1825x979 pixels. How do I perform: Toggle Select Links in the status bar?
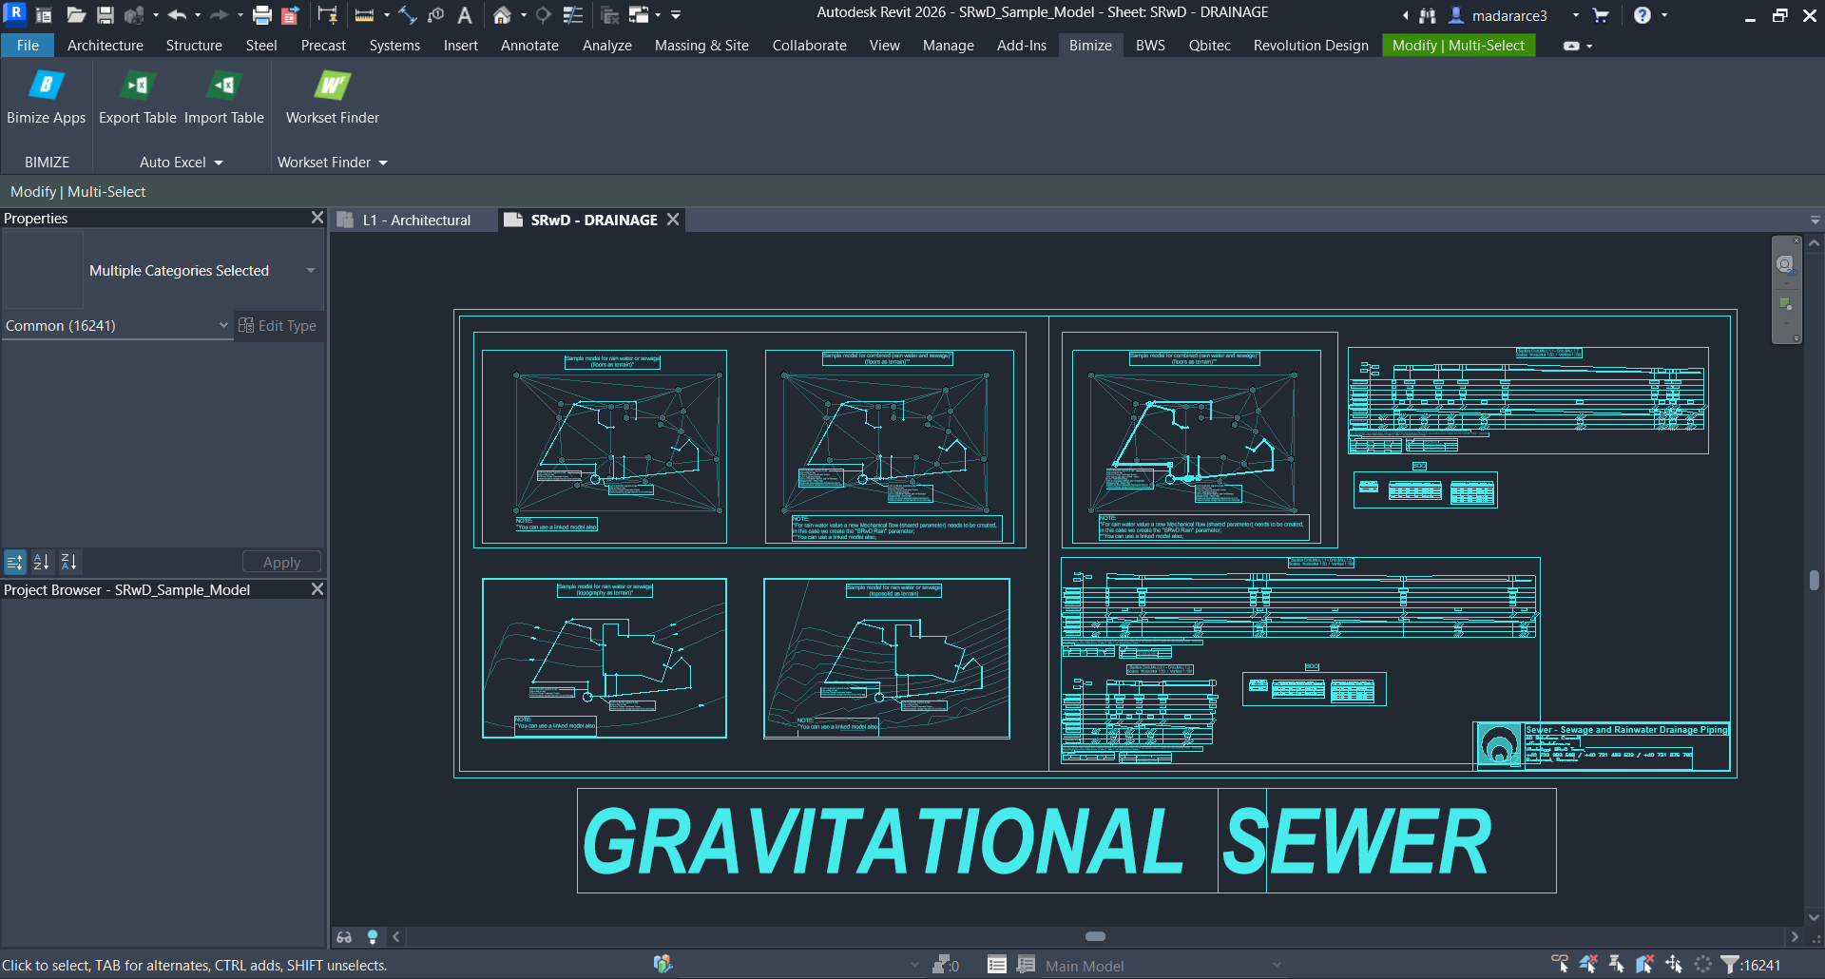(1560, 965)
